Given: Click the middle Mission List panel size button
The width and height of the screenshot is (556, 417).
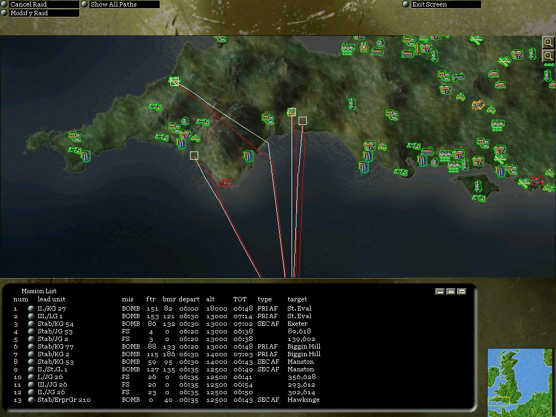Looking at the screenshot, I should click(x=451, y=292).
